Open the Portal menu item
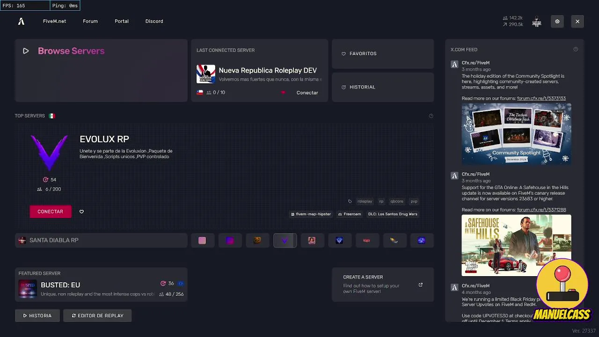 122,22
